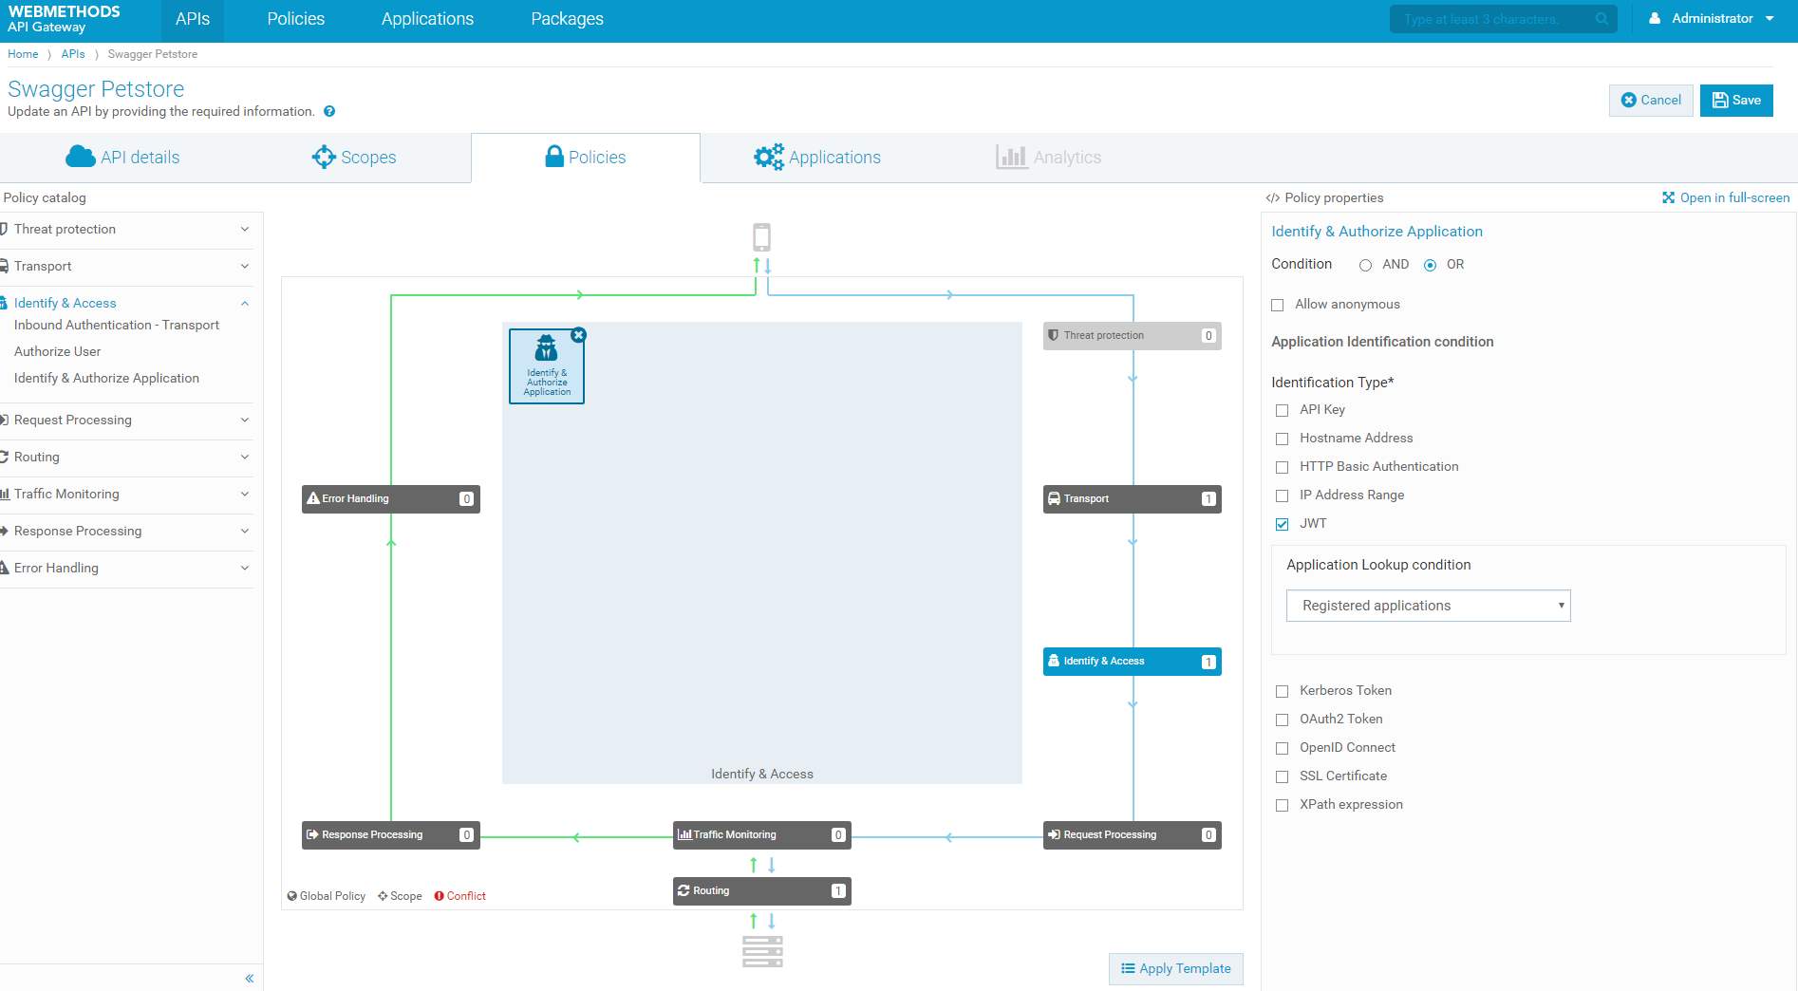Screen dimensions: 1798x991
Task: Click the Traffic Monitoring chart icon in diagram
Action: pos(684,834)
